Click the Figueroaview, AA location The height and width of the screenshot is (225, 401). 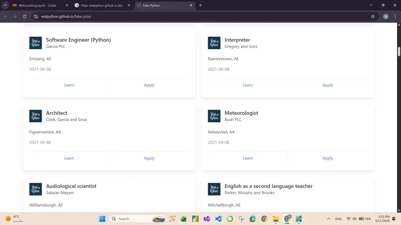tap(45, 132)
